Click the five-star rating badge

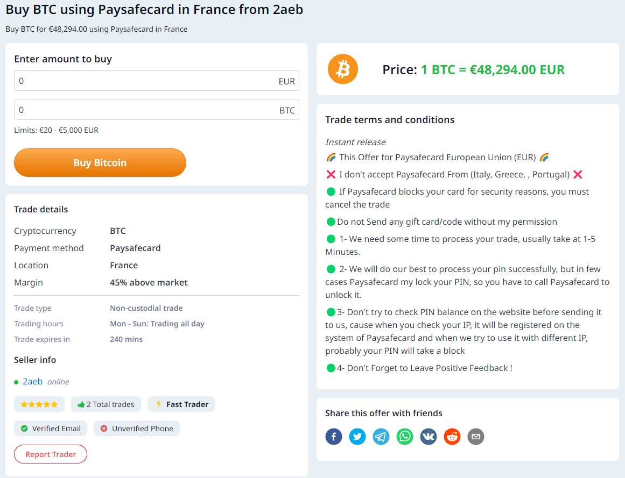[39, 404]
